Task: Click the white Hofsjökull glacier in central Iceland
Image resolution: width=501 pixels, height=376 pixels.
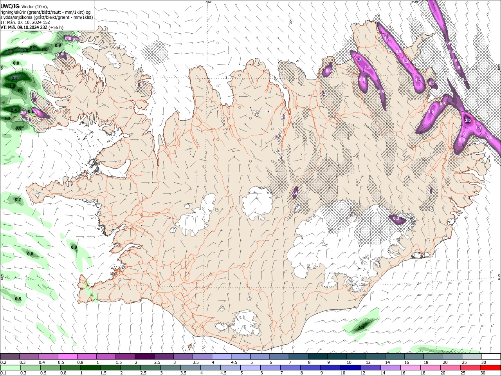Action: pyautogui.click(x=258, y=203)
